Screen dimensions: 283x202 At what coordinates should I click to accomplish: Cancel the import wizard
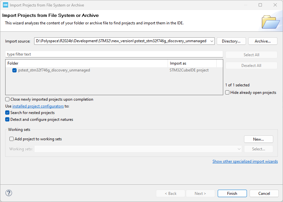click(x=264, y=193)
